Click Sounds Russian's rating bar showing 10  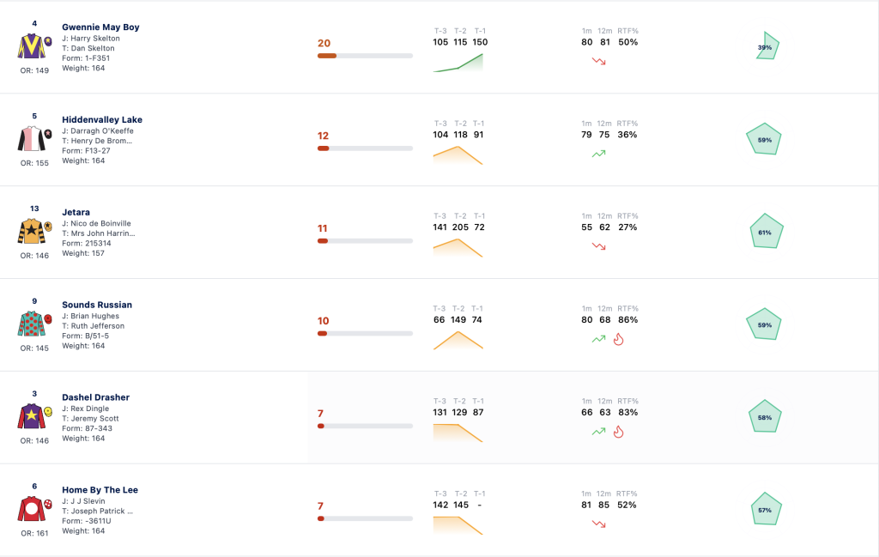coord(365,333)
